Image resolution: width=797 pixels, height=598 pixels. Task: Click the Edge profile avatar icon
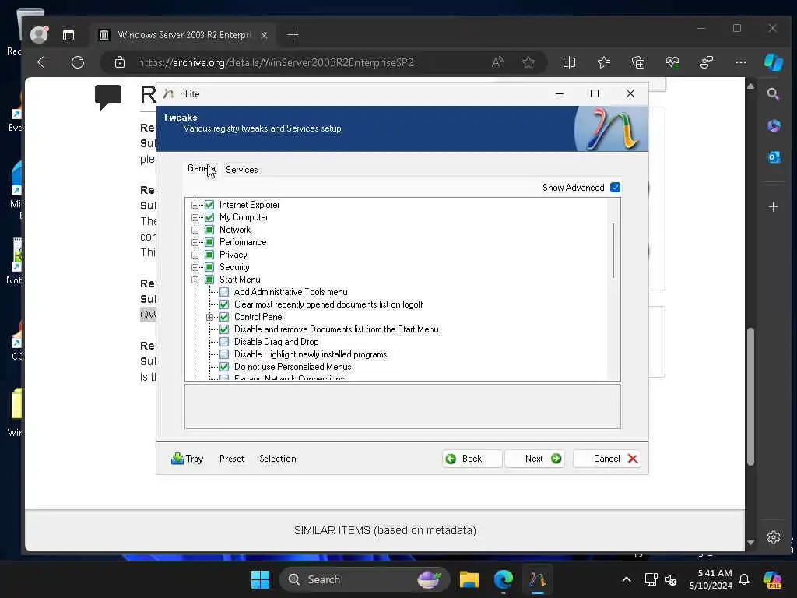point(39,34)
